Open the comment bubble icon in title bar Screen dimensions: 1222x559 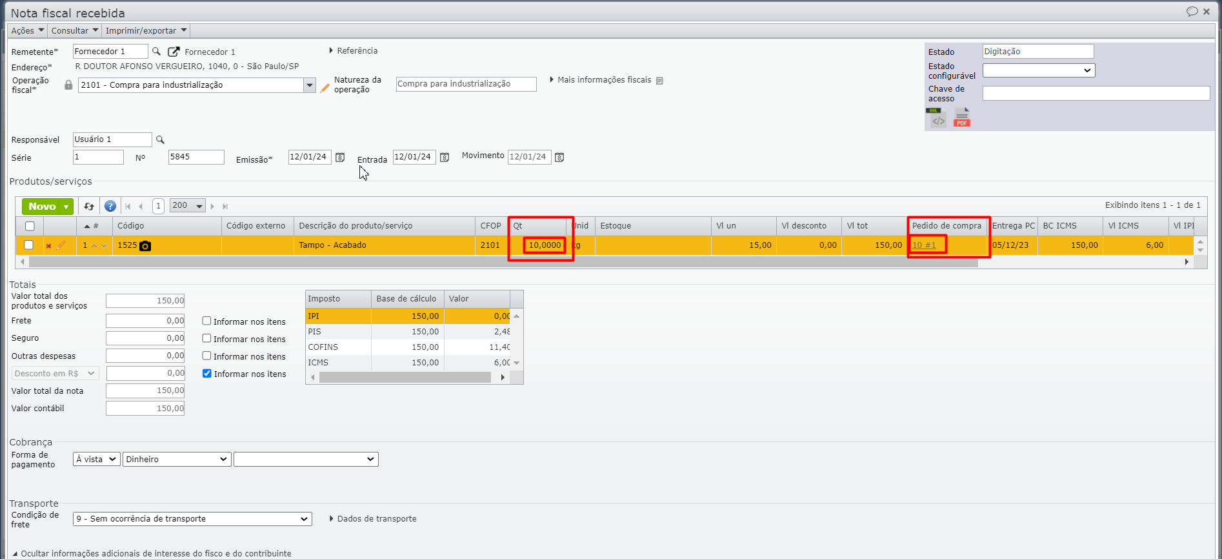pos(1192,12)
